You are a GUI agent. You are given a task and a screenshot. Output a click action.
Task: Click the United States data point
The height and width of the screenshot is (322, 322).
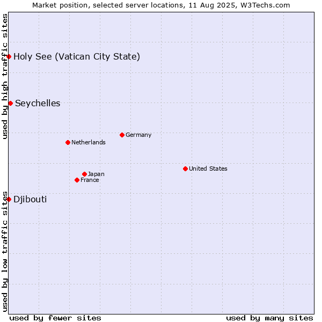(x=185, y=169)
